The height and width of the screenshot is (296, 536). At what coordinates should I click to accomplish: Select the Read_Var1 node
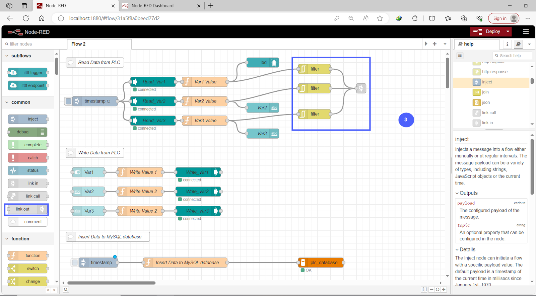coord(153,82)
